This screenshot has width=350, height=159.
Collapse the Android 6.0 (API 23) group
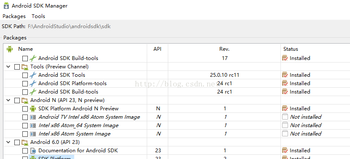pos(8,142)
